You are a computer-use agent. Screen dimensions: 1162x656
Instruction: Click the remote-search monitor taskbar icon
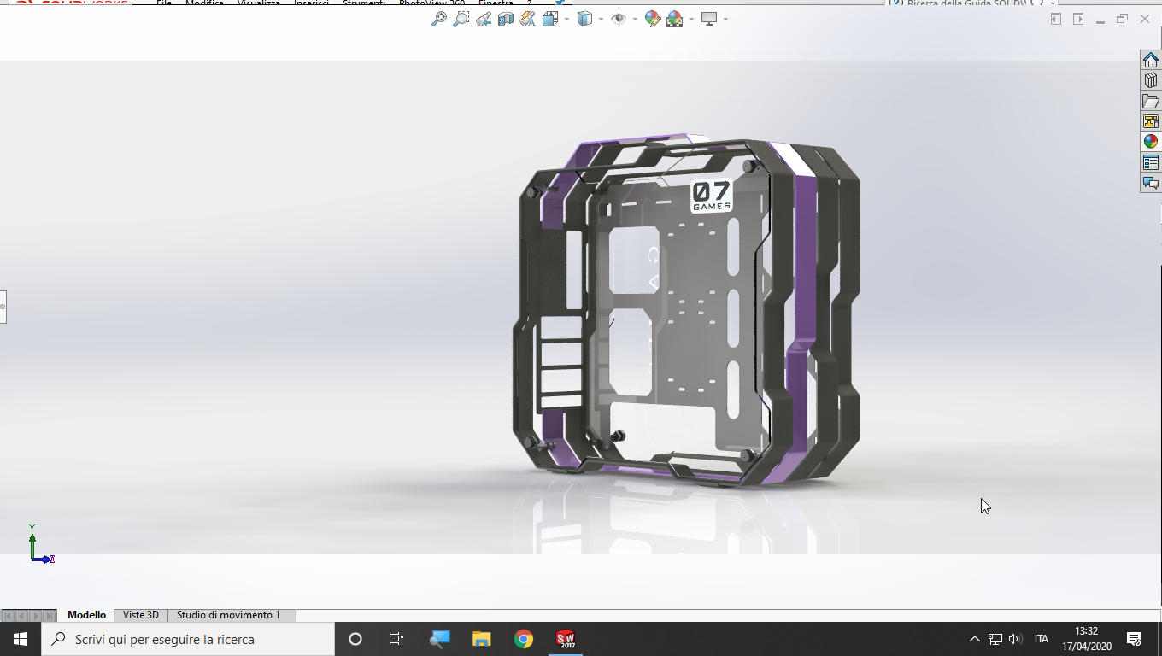(x=440, y=639)
